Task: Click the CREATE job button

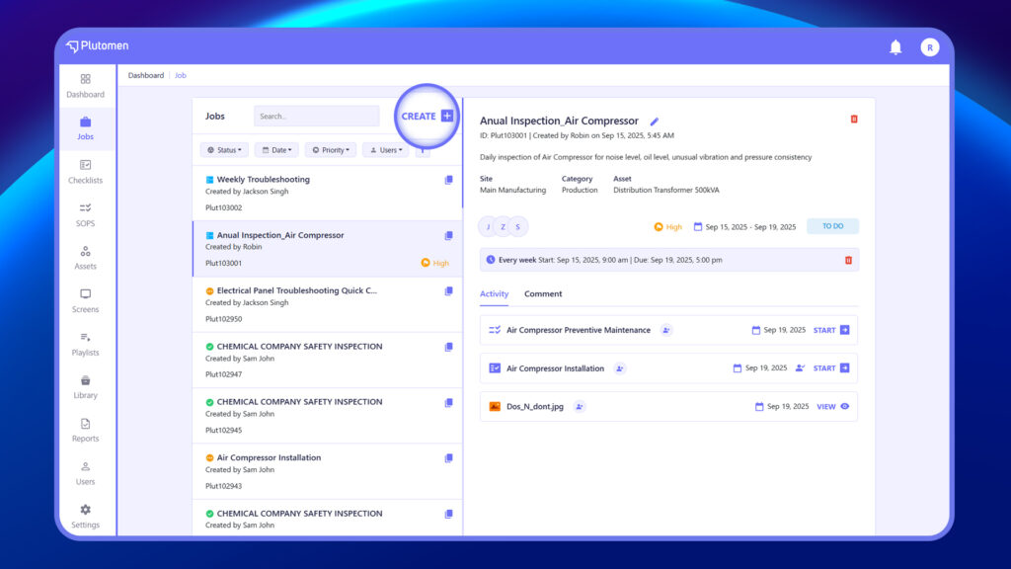Action: (427, 117)
